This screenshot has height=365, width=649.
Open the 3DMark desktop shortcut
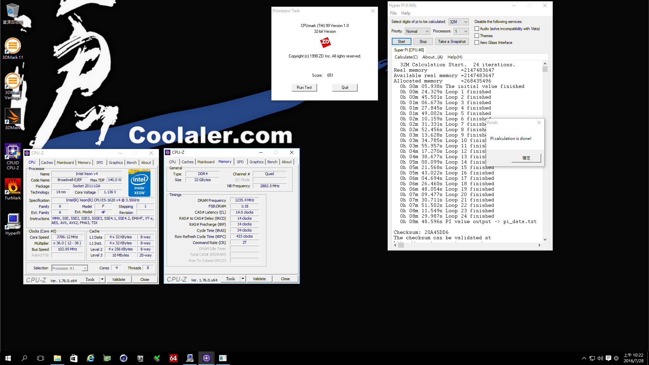pos(13,119)
